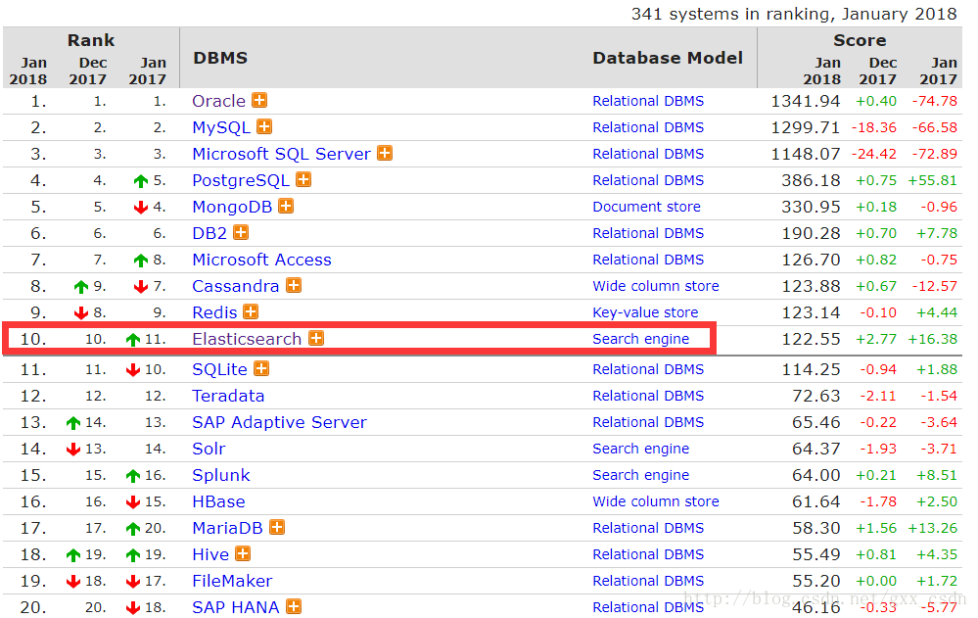Open the Elasticsearch link

247,339
